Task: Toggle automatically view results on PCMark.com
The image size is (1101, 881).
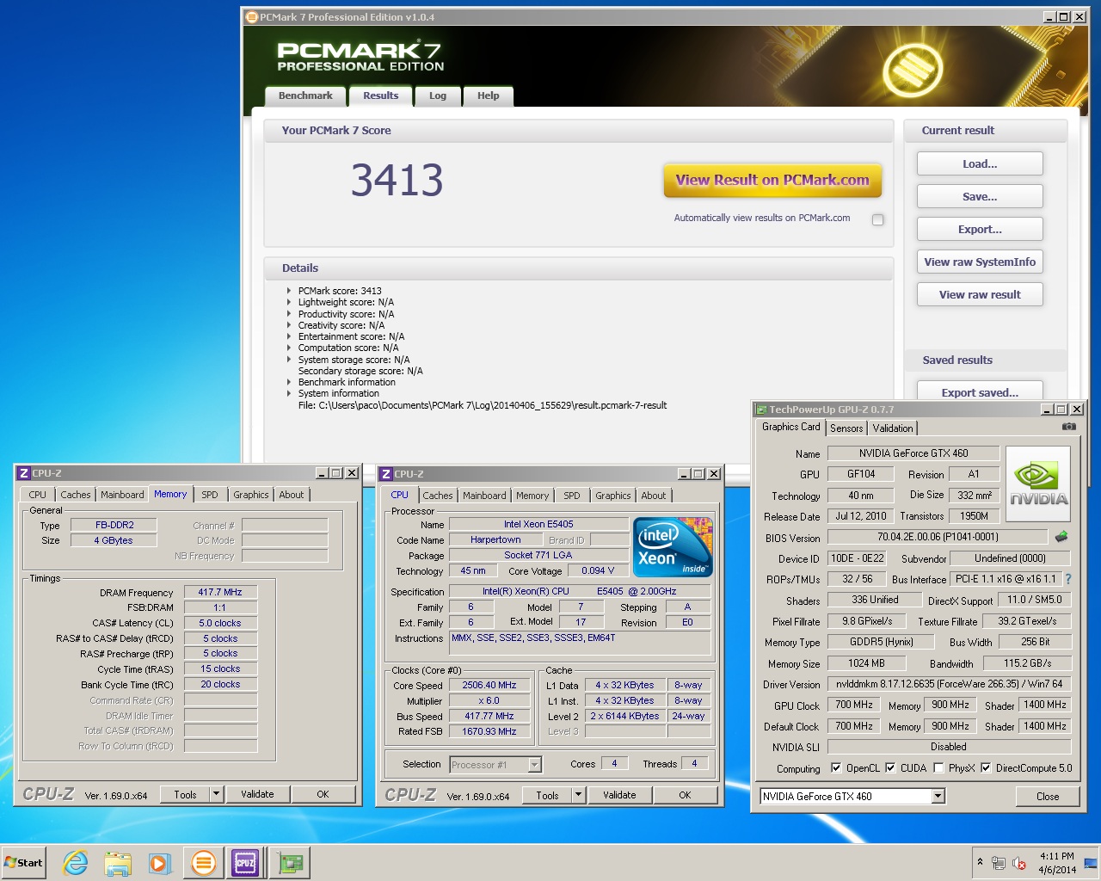Action: point(877,219)
